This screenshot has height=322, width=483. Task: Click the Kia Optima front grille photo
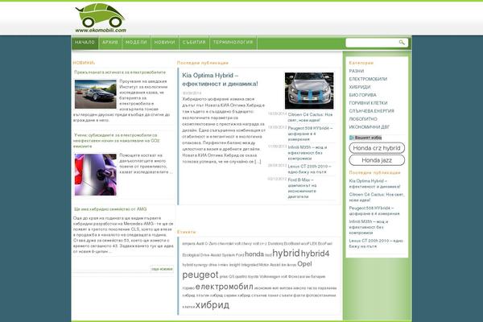(x=309, y=91)
